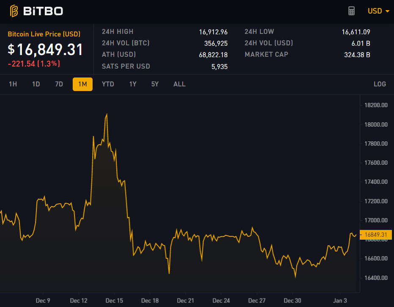Screen dimensions: 394x307
Task: Click the Jan 3 axis label
Action: pos(340,301)
